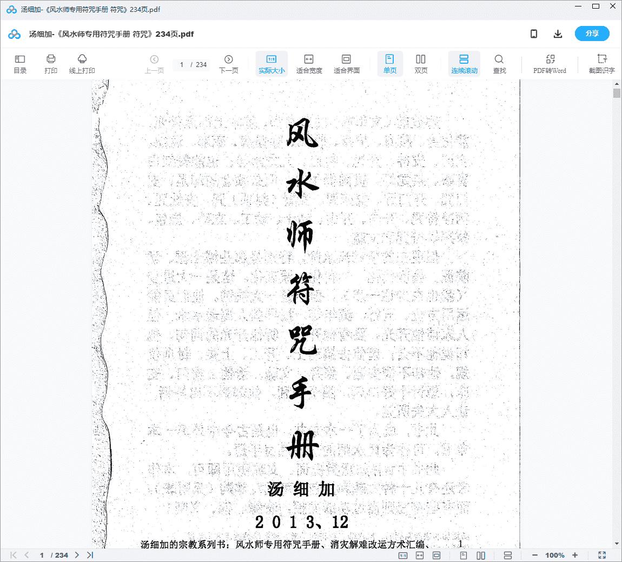Toggle 适合宽度 fit width mode
The height and width of the screenshot is (562, 622).
coord(309,64)
